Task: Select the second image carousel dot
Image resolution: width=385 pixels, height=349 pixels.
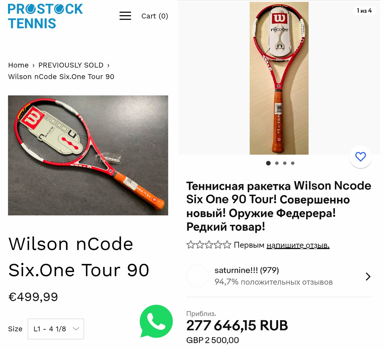Action: [x=277, y=163]
